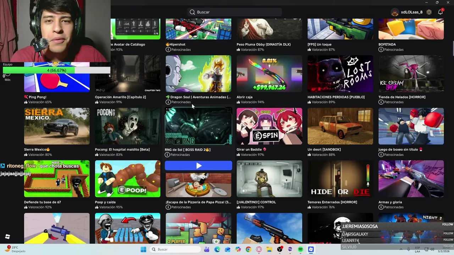Open the Defiende tu base de 67 thumbnail
Screen dimensions: 454x255
(x=57, y=179)
